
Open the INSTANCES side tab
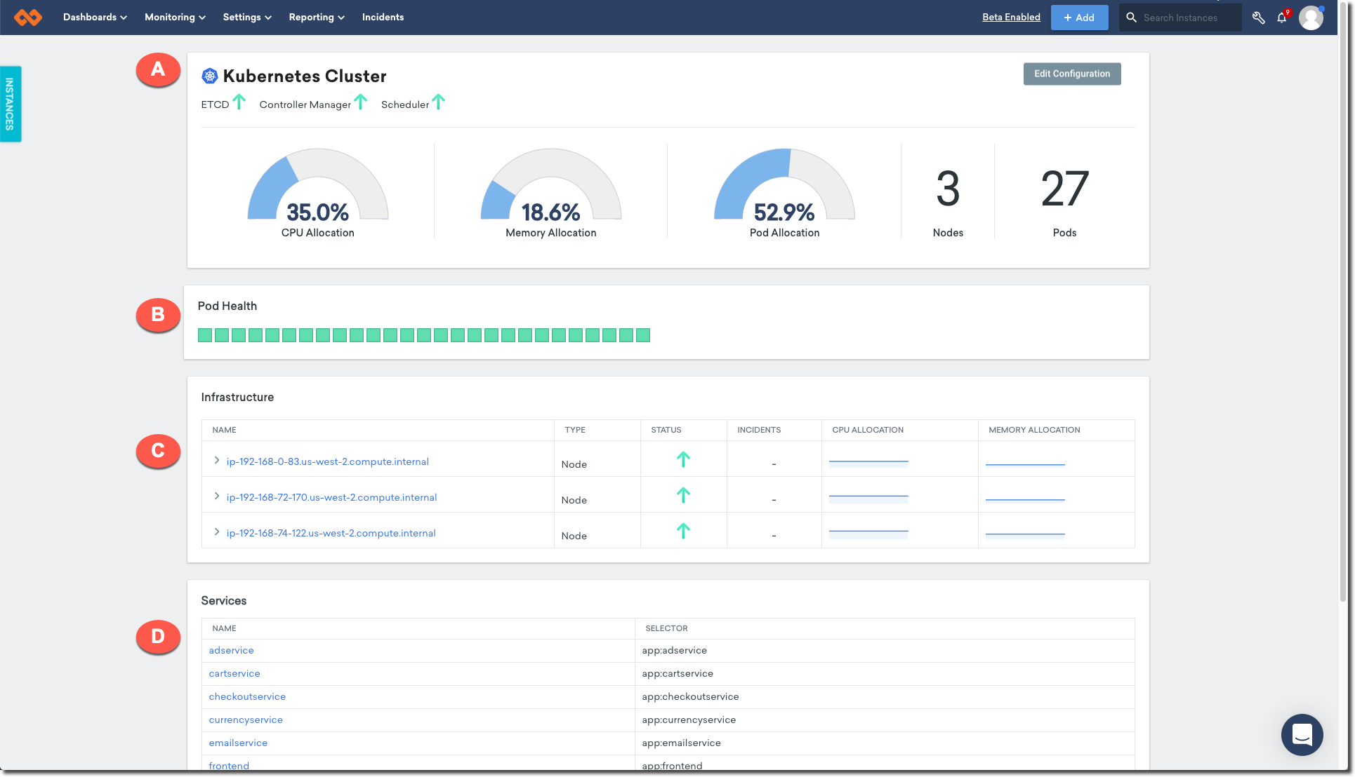(10, 104)
